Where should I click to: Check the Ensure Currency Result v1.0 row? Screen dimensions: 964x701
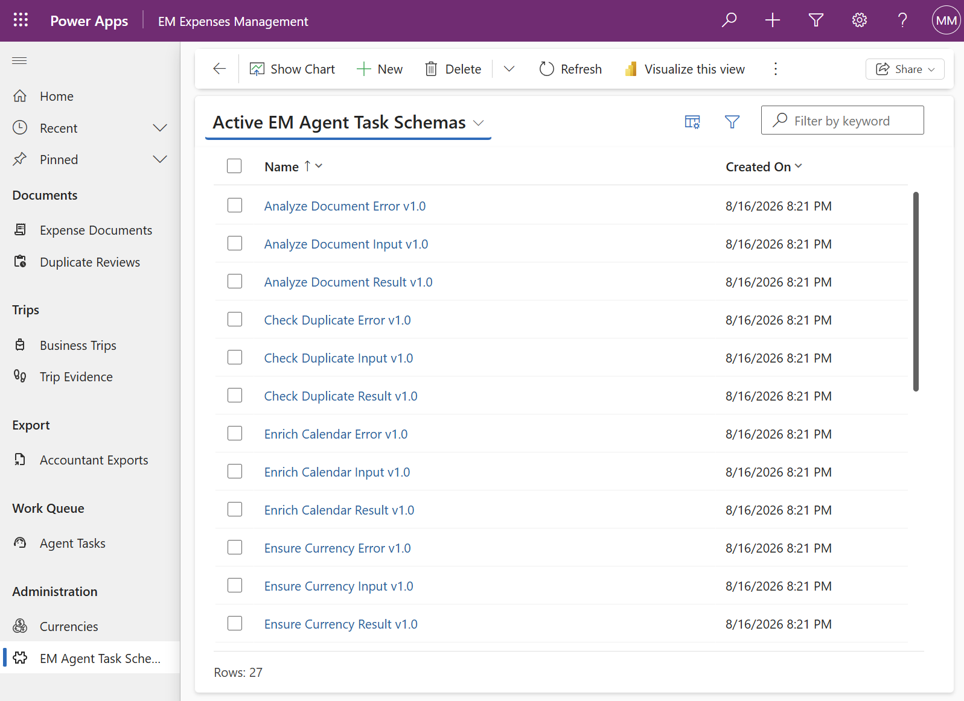pos(235,623)
